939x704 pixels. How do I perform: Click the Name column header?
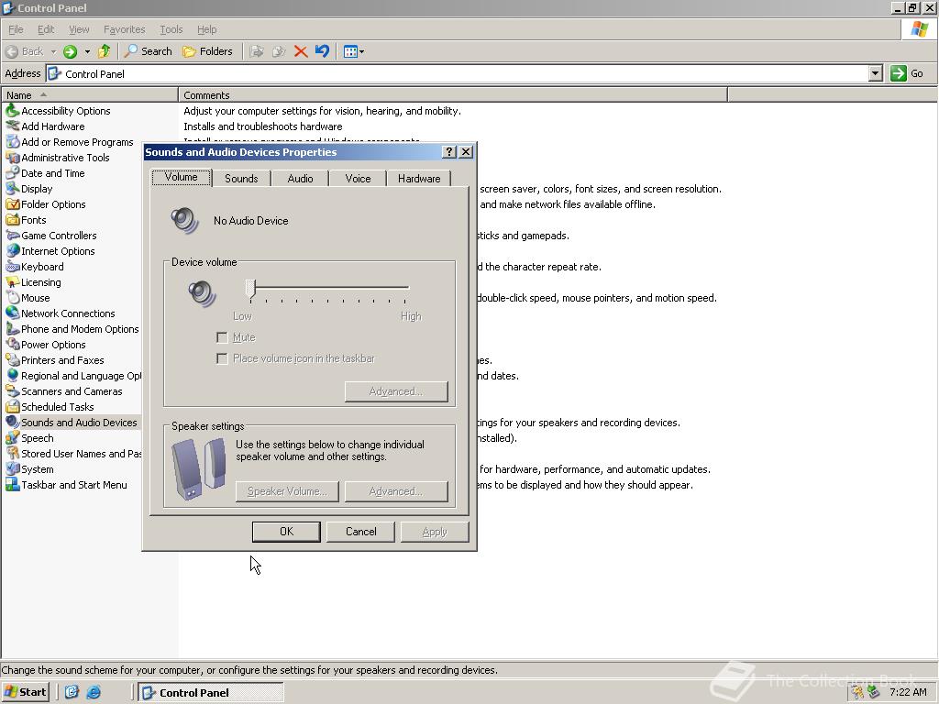(90, 95)
